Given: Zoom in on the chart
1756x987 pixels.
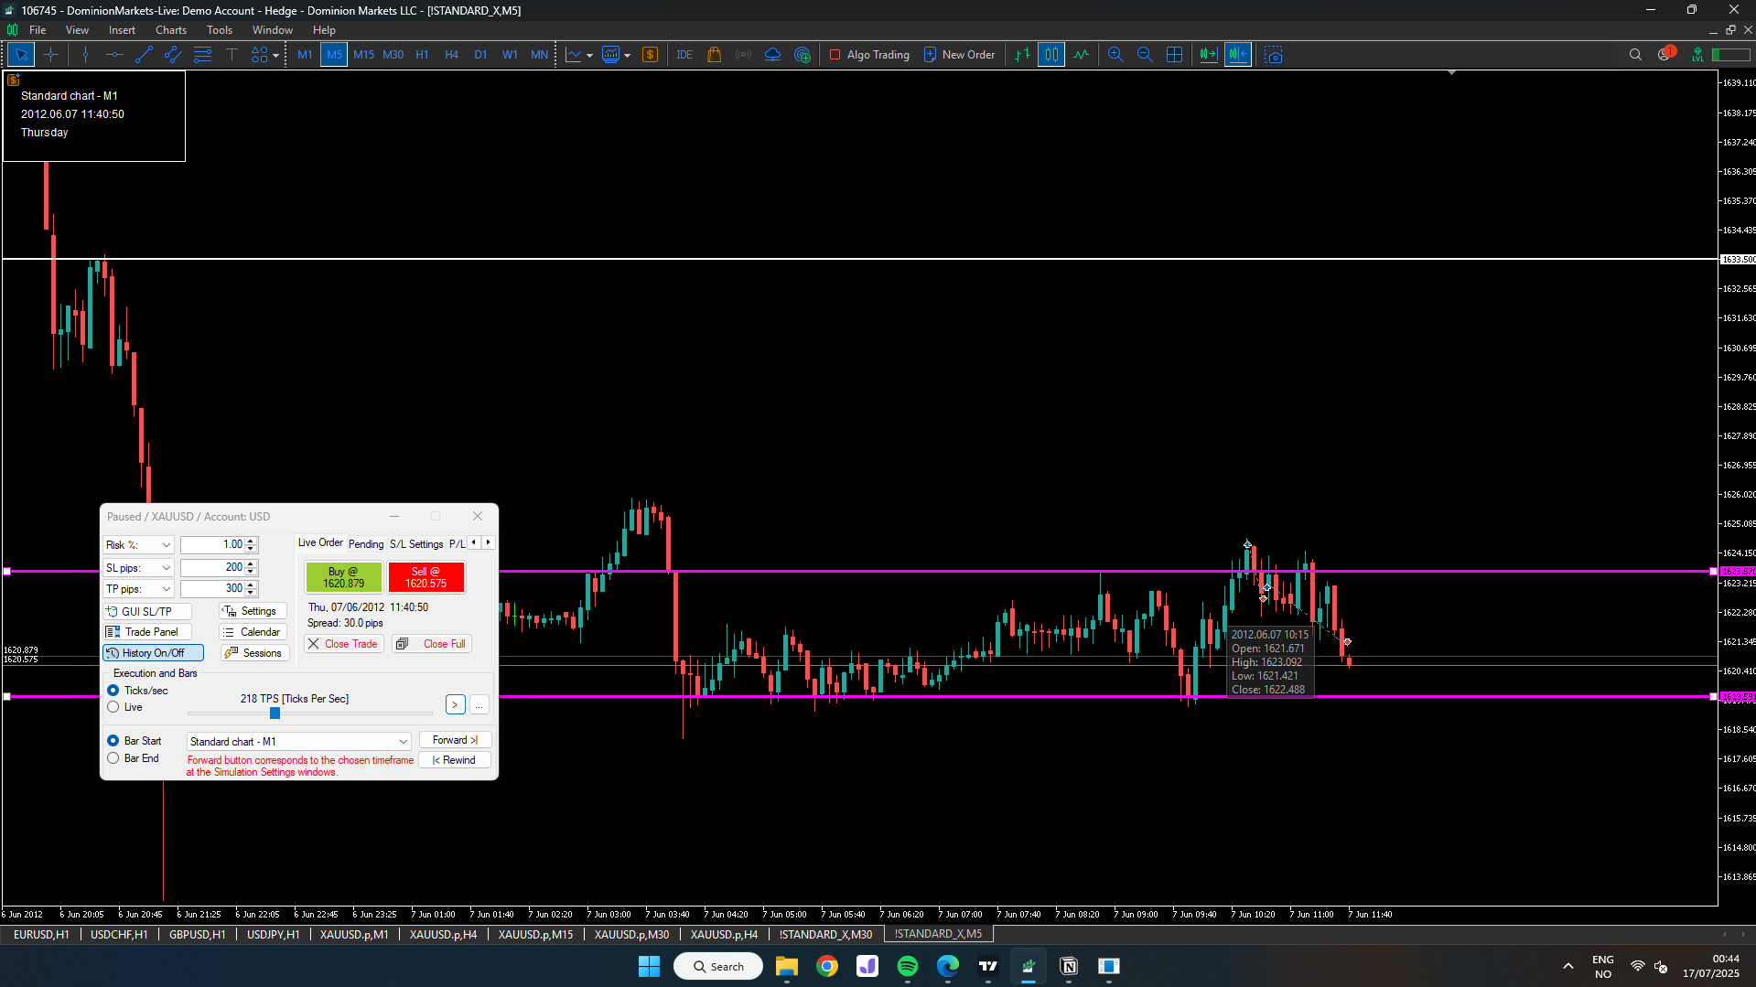Looking at the screenshot, I should coord(1115,55).
